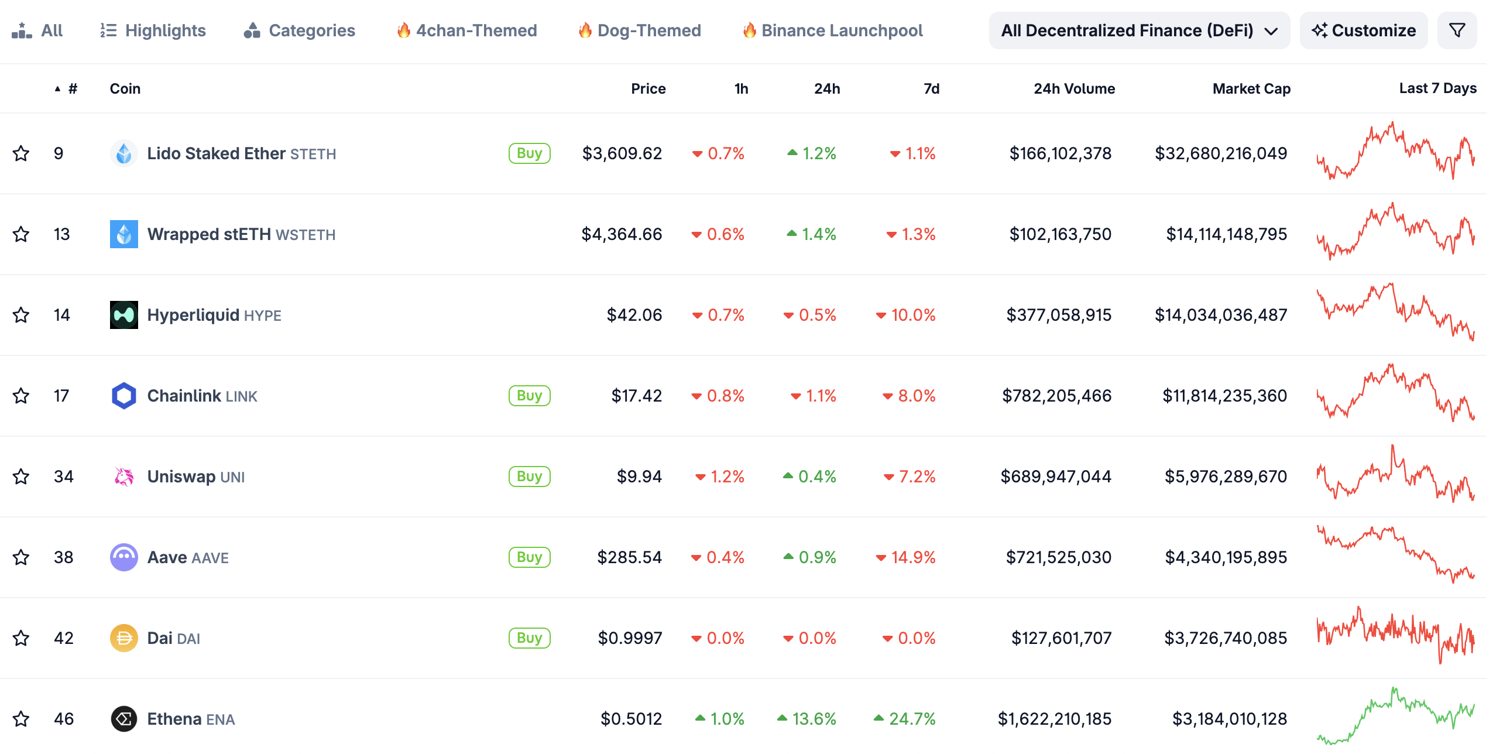Click the Hyperliquid coin logo icon
Viewport: 1510px width, 754px height.
click(123, 315)
